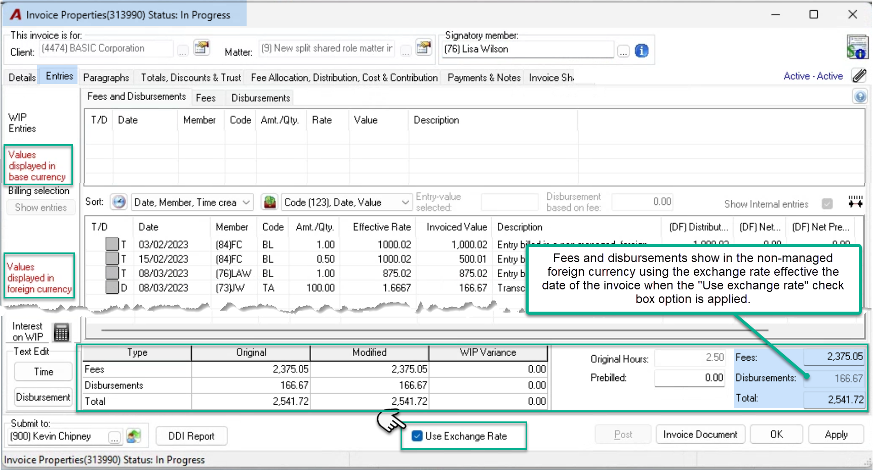Click the Time text edit button

44,372
